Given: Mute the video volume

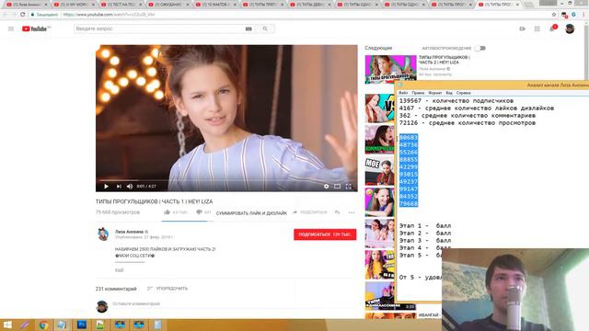Looking at the screenshot, I should click(130, 186).
